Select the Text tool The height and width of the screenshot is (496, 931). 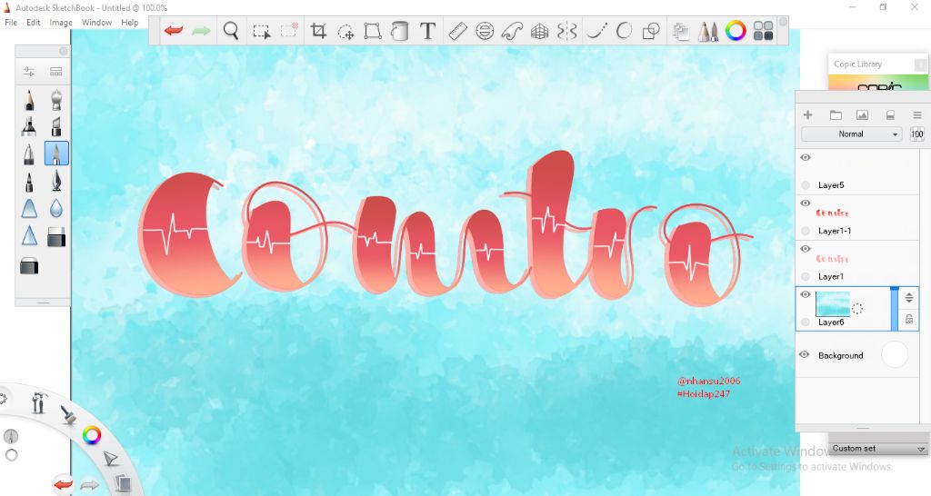[427, 30]
